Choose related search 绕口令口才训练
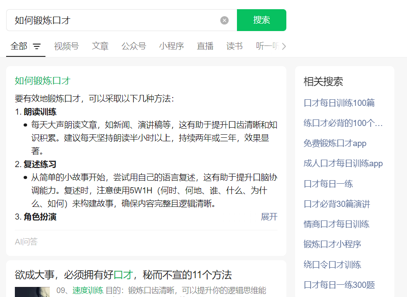 [x=332, y=265]
